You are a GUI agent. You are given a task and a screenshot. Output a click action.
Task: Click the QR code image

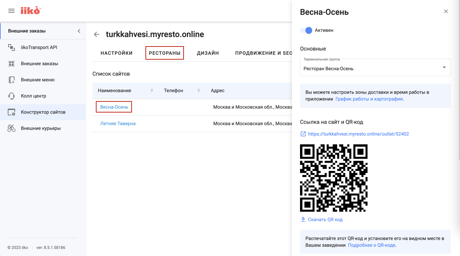pos(334,178)
